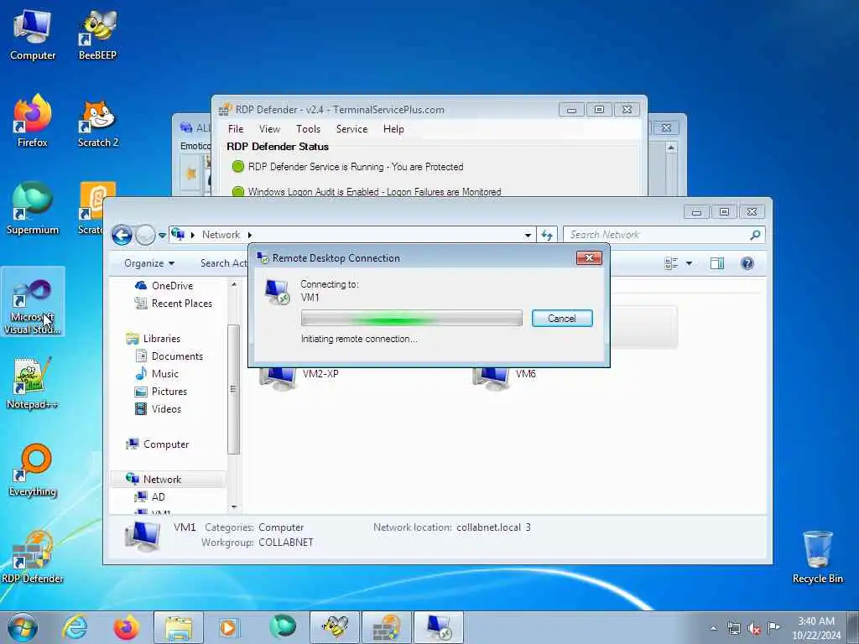Open the Computer desktop icon
Viewport: 859px width, 644px height.
pyautogui.click(x=33, y=35)
